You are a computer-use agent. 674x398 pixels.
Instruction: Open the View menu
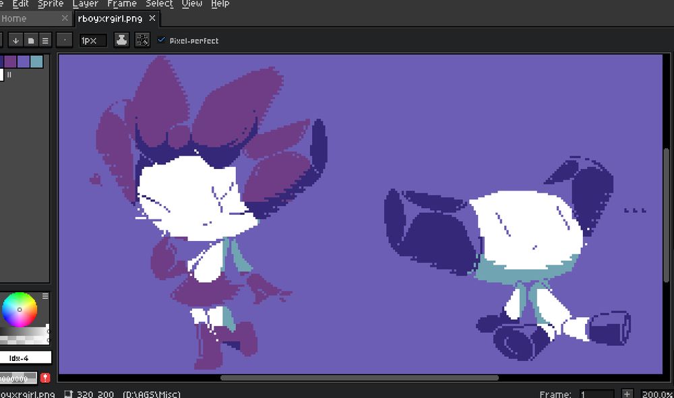tap(191, 4)
